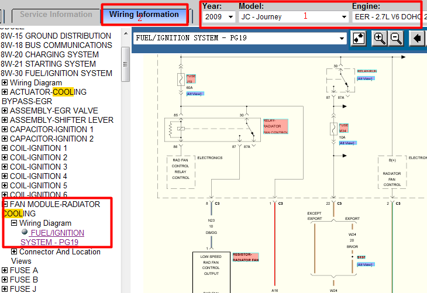Zoom in on the wiring diagram

pyautogui.click(x=380, y=39)
